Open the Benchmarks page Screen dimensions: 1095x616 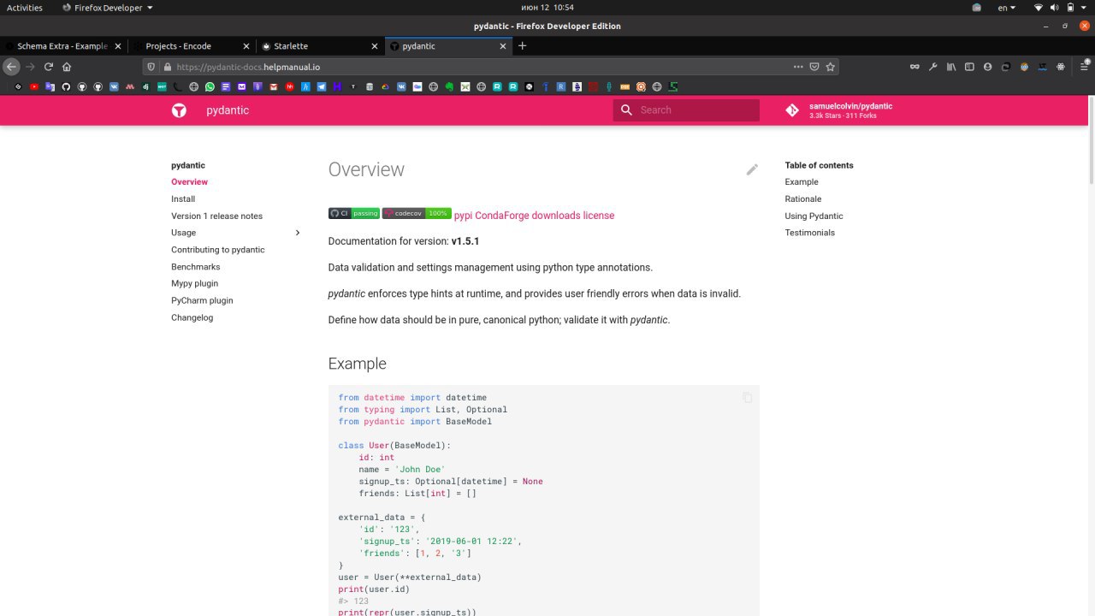[196, 267]
